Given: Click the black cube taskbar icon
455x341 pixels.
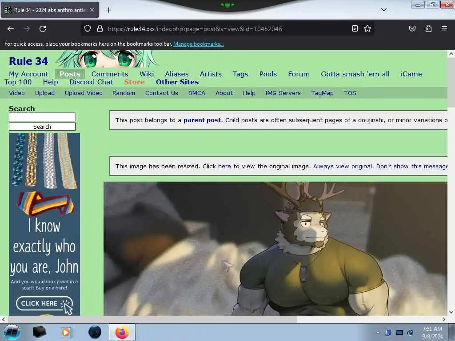Looking at the screenshot, I should (40, 332).
